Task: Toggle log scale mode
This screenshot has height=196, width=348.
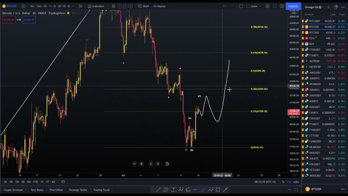Action: (x=289, y=182)
